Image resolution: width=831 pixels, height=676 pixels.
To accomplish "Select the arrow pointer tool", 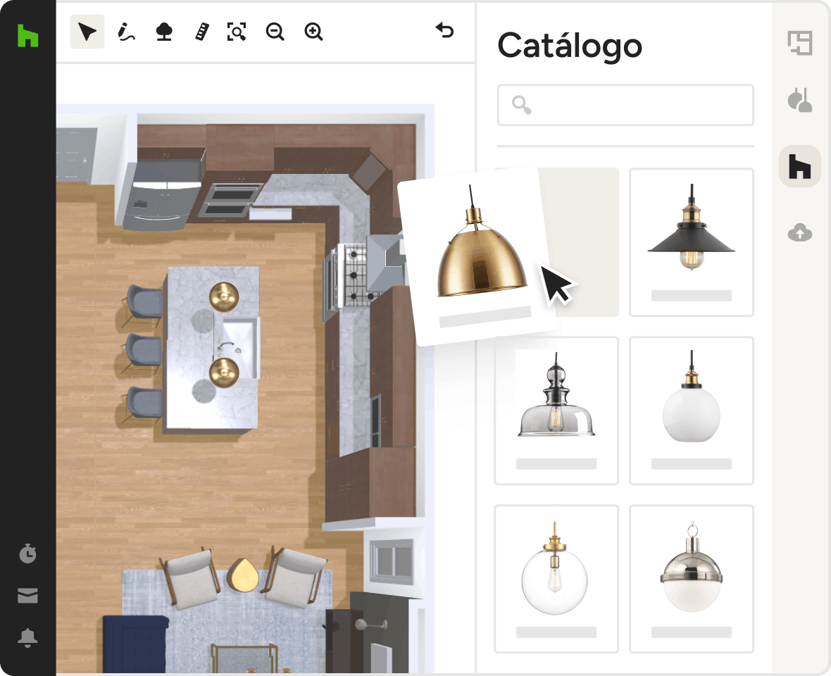I will [87, 32].
